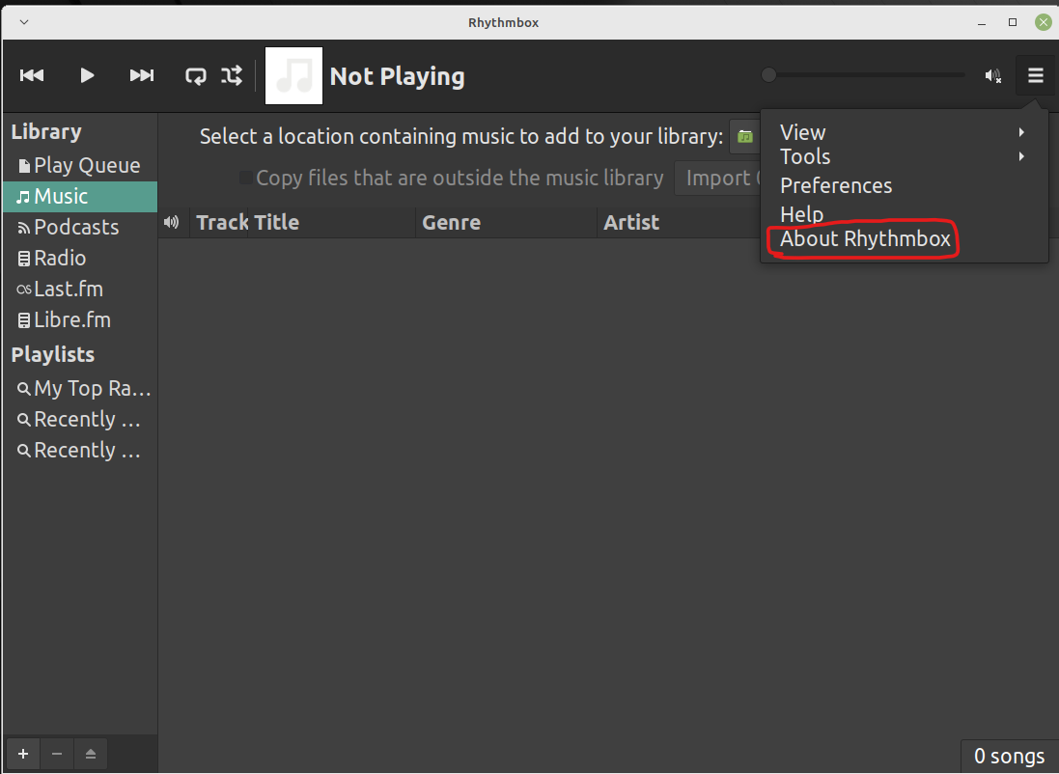This screenshot has width=1059, height=774.
Task: Sort by the Title column
Action: (x=331, y=222)
